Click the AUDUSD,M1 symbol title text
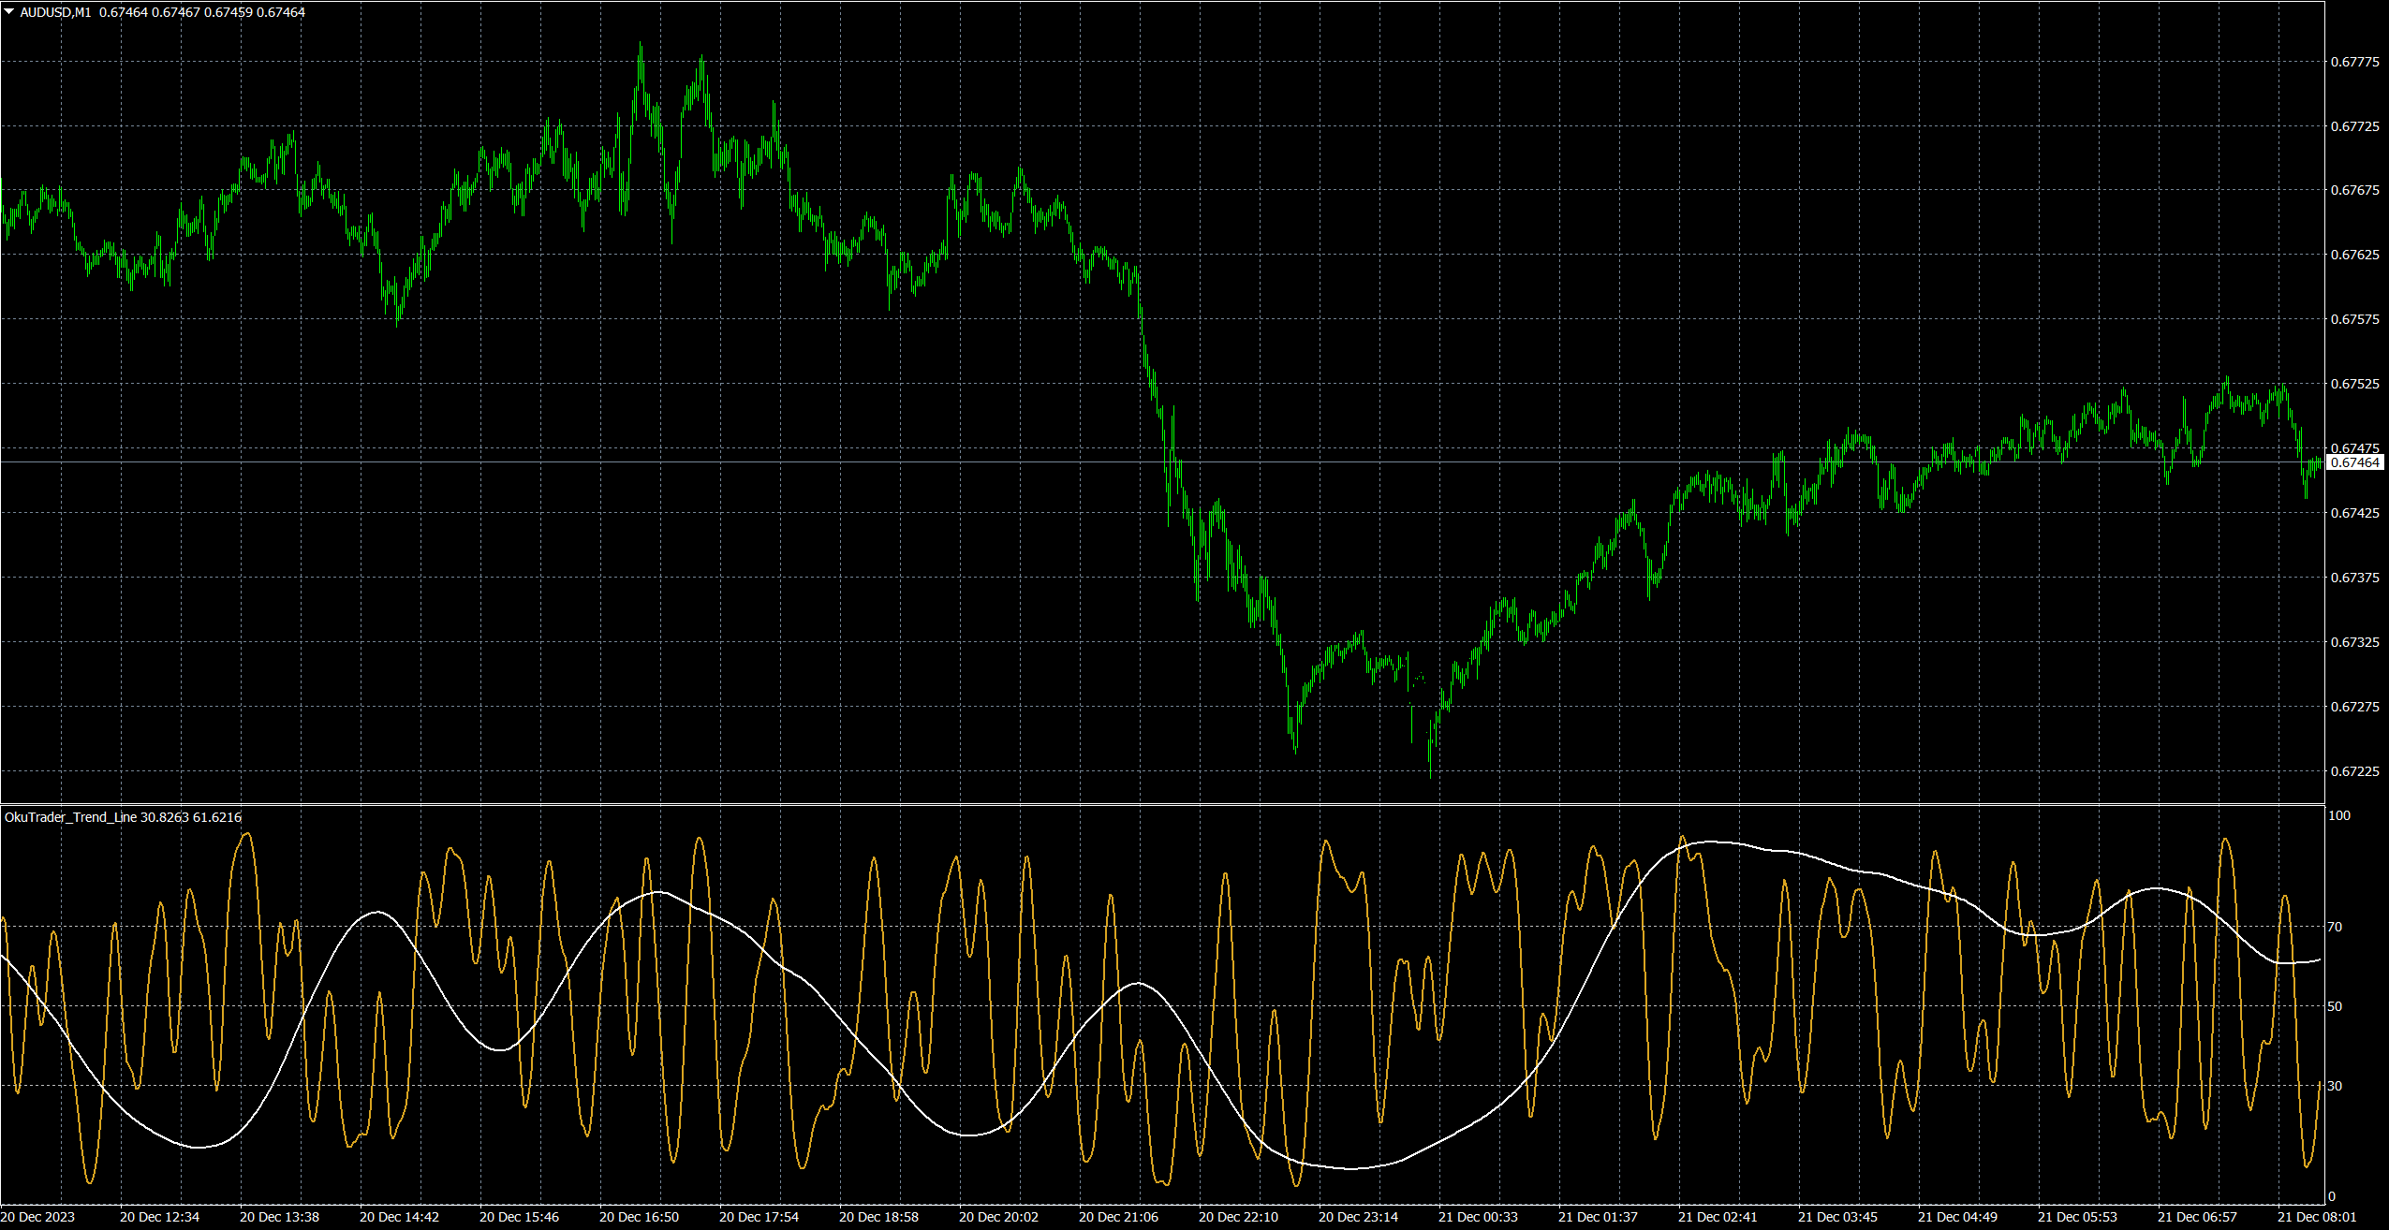The image size is (2389, 1230). pos(55,12)
